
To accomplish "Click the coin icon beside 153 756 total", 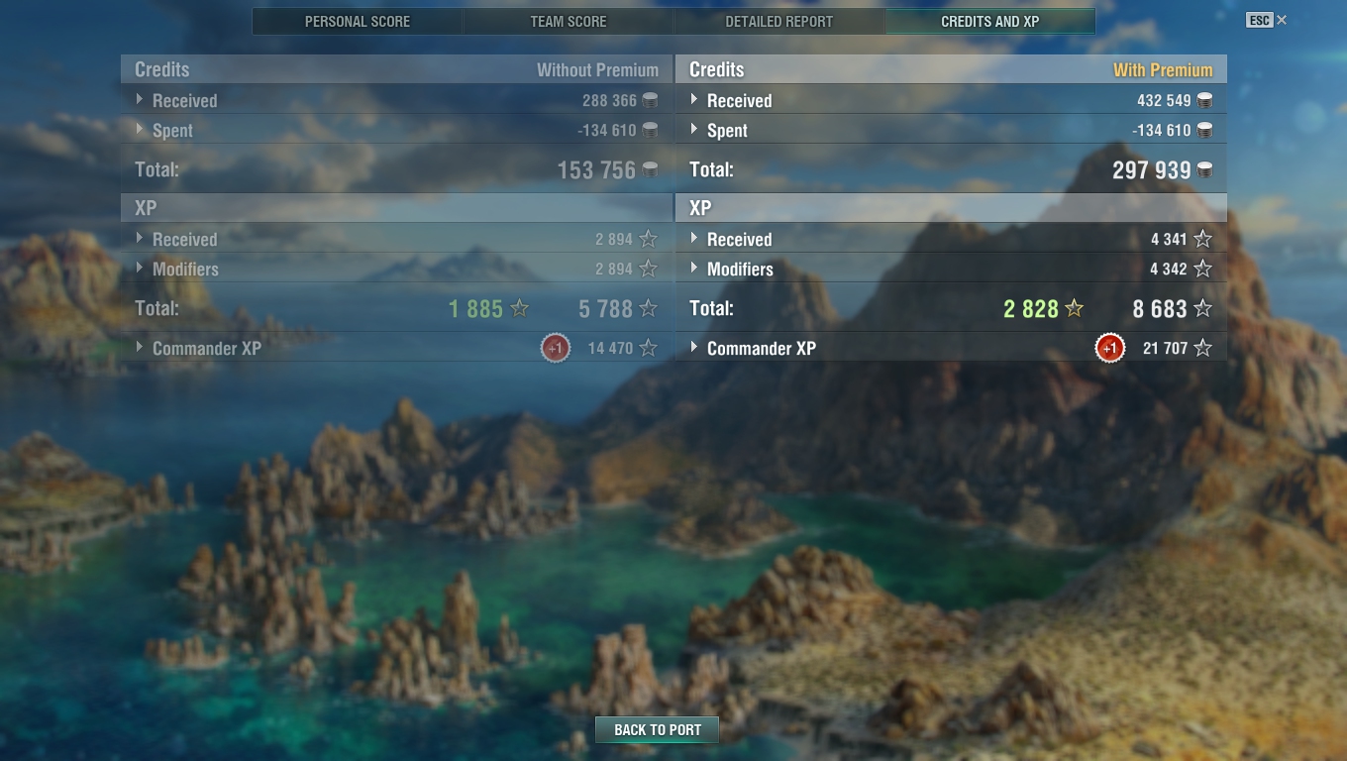I will [650, 169].
